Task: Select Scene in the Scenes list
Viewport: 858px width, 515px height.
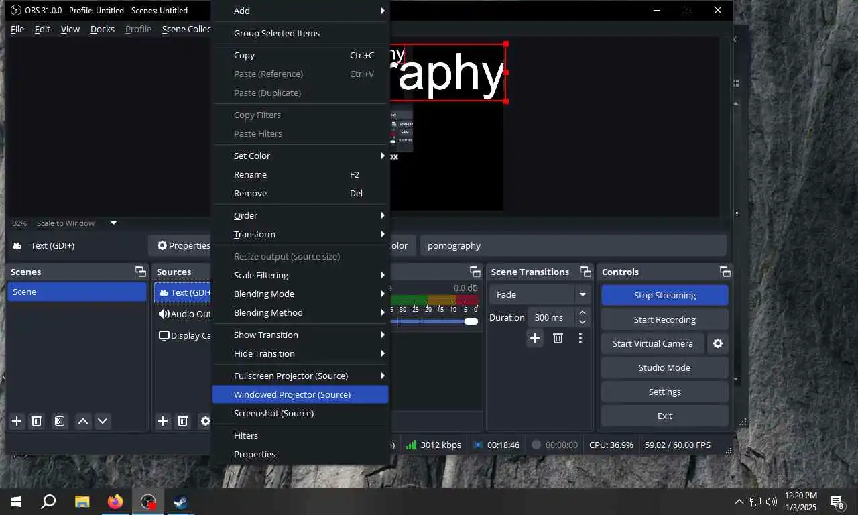Action: point(76,292)
